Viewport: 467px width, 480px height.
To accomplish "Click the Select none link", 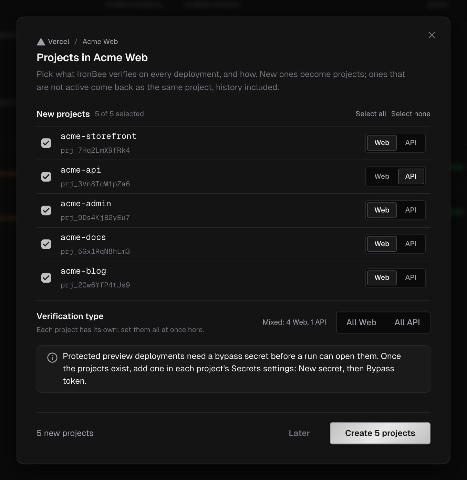I will tap(411, 114).
